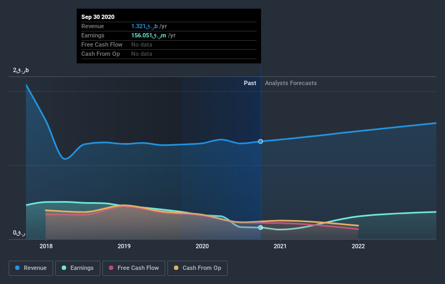Toggle the Cash From Op legend button
Screen dimensions: 445x284
pyautogui.click(x=197, y=268)
